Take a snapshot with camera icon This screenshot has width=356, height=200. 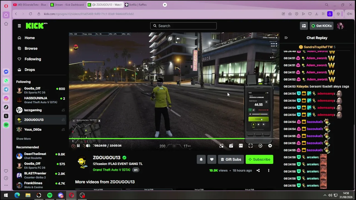pyautogui.click(x=290, y=14)
